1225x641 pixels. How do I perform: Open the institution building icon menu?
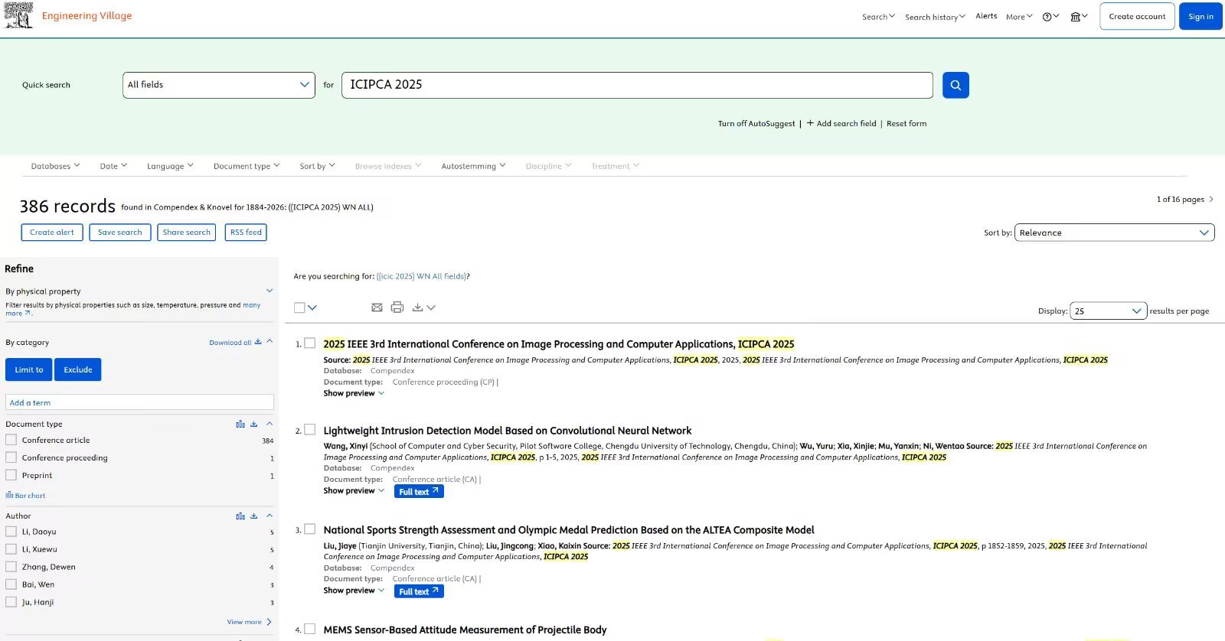1076,17
